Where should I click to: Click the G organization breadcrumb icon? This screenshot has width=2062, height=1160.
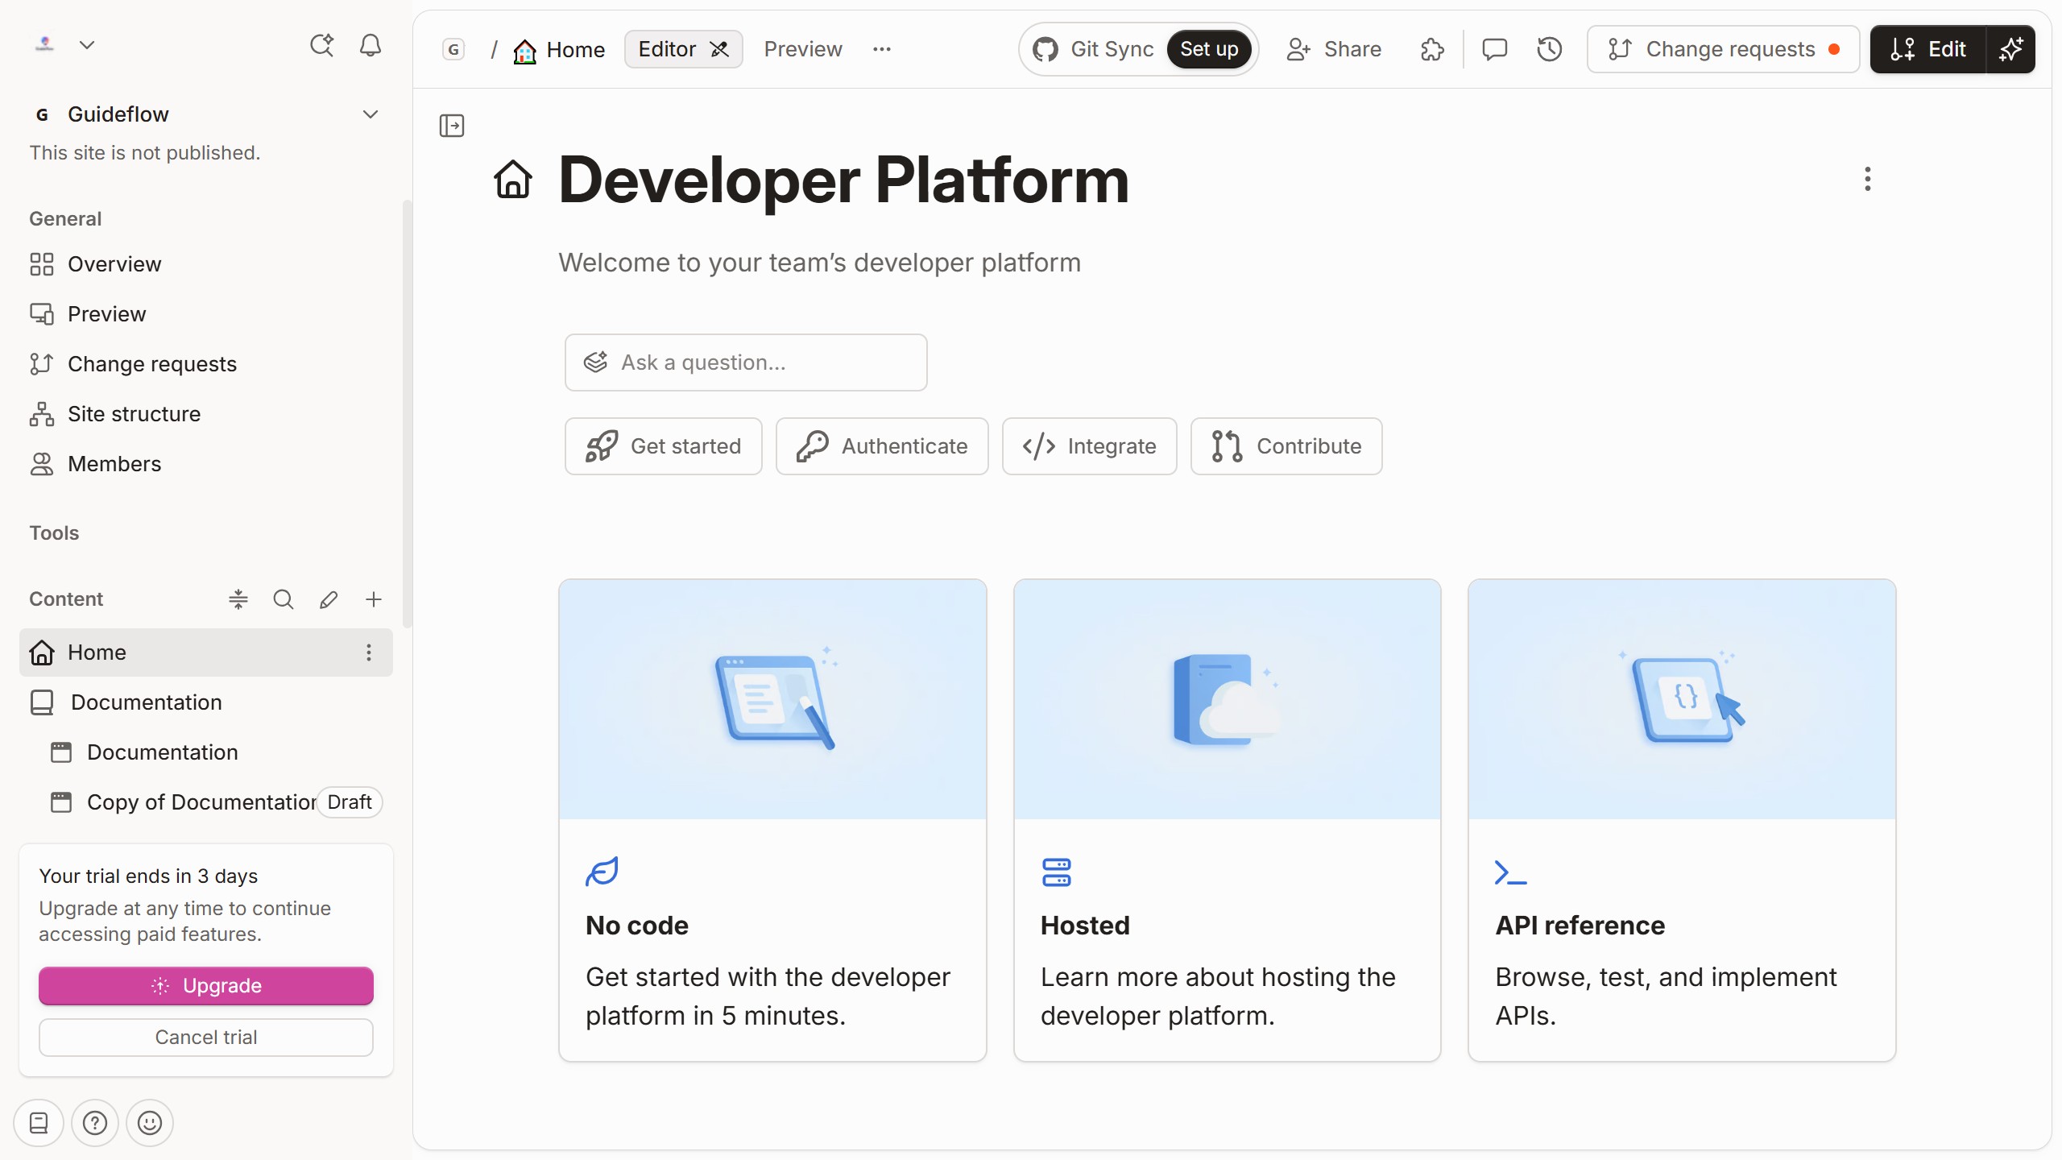pyautogui.click(x=453, y=50)
